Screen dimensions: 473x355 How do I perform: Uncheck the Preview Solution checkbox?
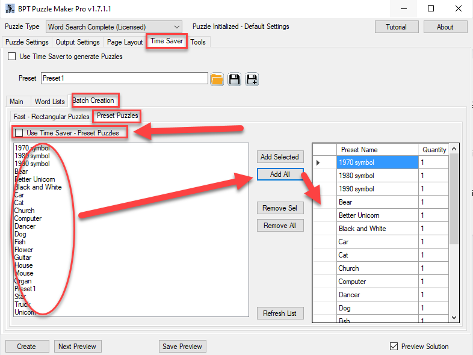[x=394, y=346]
